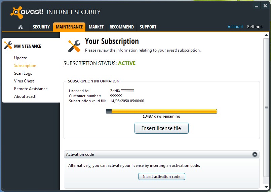Click the scrollbar down arrow
Screen dimensions: 271x192
[x=266, y=187]
